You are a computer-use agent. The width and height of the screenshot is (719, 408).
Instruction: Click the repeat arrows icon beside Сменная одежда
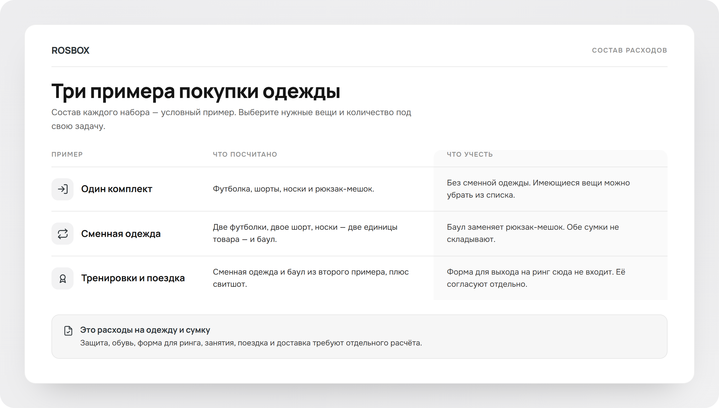[x=62, y=234]
